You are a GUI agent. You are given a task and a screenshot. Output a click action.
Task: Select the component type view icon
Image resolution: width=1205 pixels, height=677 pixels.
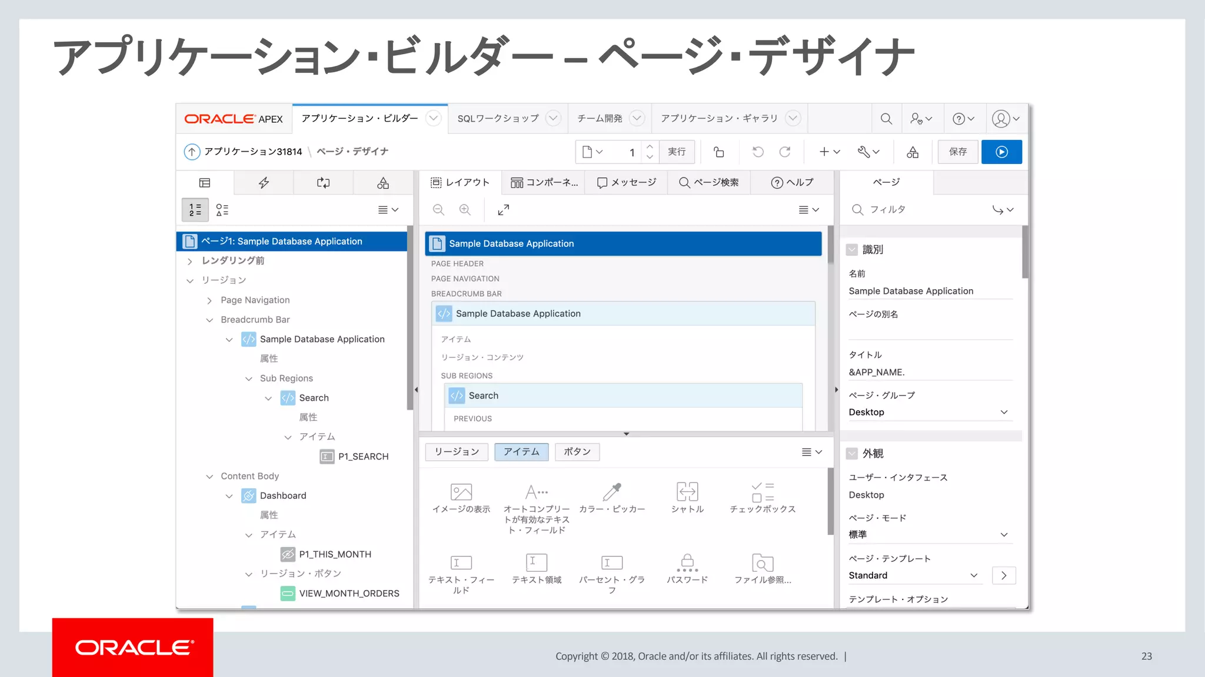[222, 210]
